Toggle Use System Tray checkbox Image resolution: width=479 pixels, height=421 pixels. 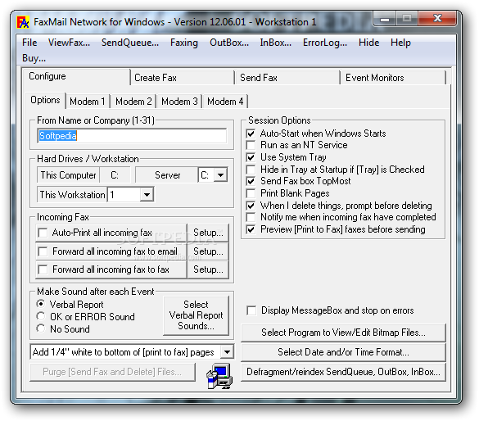(251, 157)
